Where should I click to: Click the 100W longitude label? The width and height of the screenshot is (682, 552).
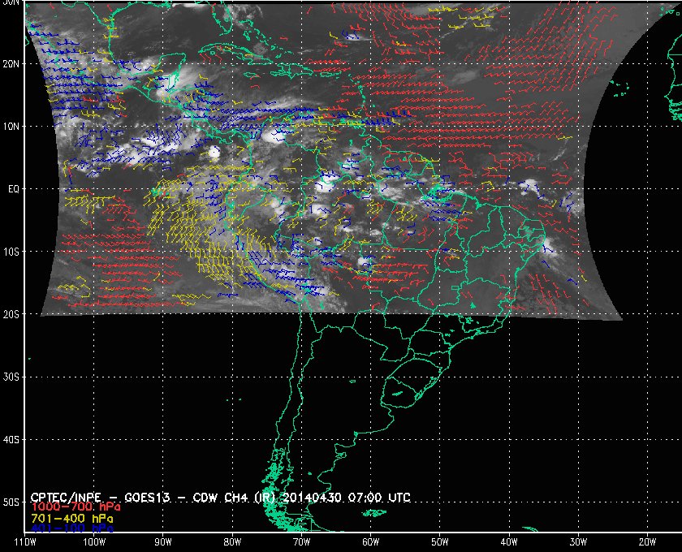pyautogui.click(x=94, y=542)
